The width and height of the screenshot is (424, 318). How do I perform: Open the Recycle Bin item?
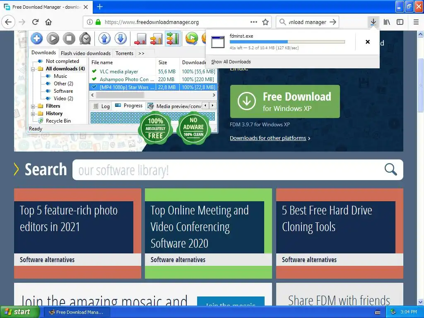tap(58, 121)
